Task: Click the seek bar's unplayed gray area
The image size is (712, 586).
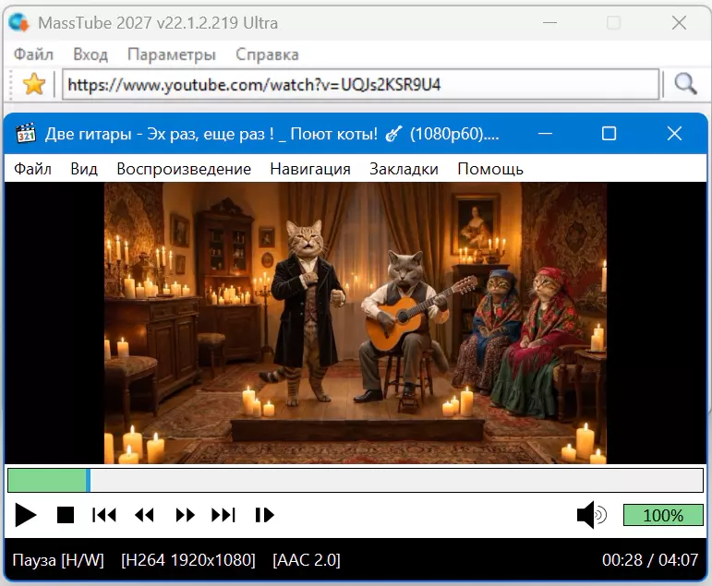Action: click(x=396, y=480)
